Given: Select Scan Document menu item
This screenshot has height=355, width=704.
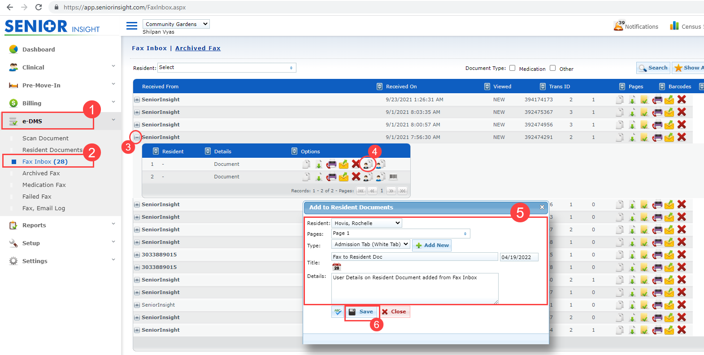Looking at the screenshot, I should pyautogui.click(x=45, y=138).
